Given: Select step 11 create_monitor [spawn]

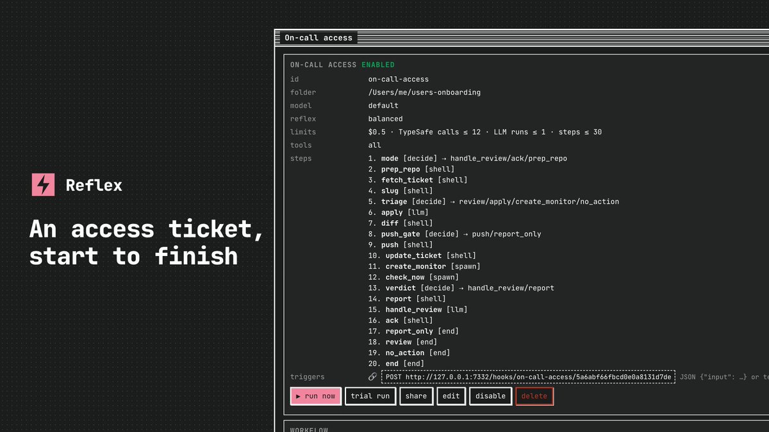Looking at the screenshot, I should (424, 266).
